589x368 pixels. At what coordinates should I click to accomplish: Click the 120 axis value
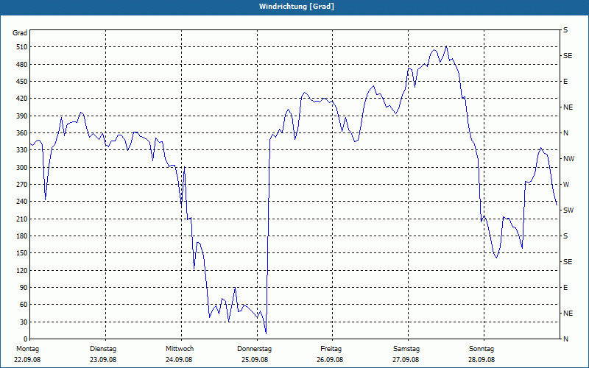coord(22,270)
